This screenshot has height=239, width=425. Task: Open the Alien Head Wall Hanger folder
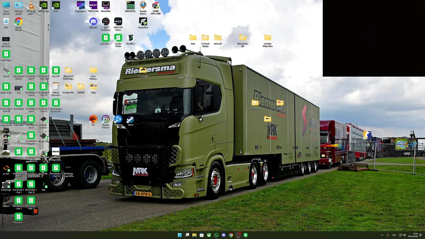click(x=68, y=73)
